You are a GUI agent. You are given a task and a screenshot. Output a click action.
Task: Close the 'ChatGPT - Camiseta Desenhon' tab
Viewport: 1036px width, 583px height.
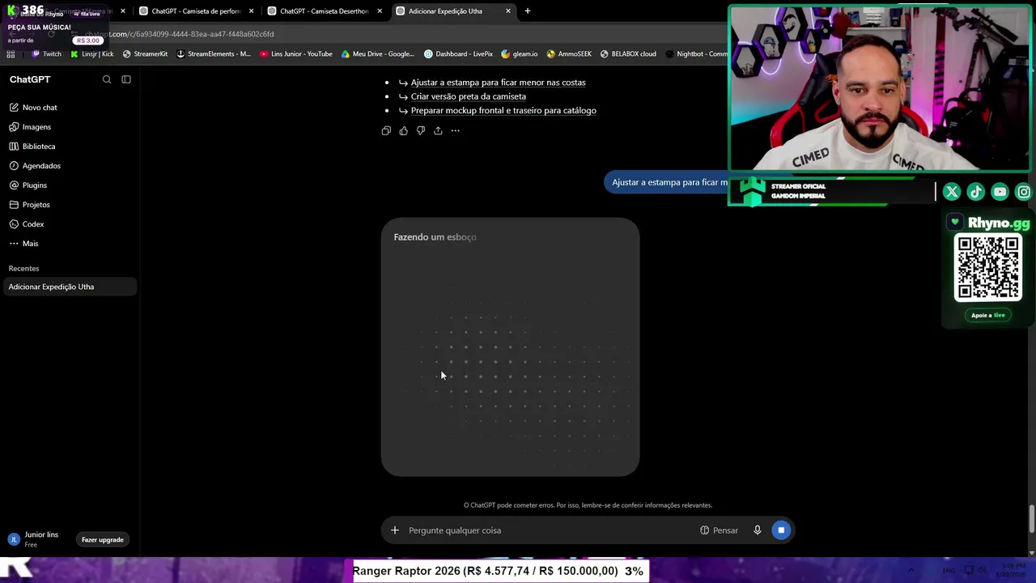[x=380, y=11]
